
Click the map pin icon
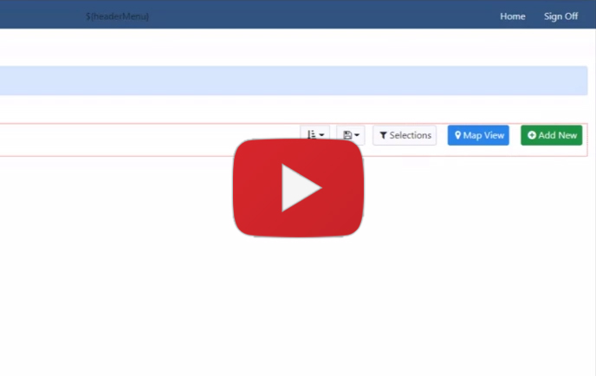458,135
